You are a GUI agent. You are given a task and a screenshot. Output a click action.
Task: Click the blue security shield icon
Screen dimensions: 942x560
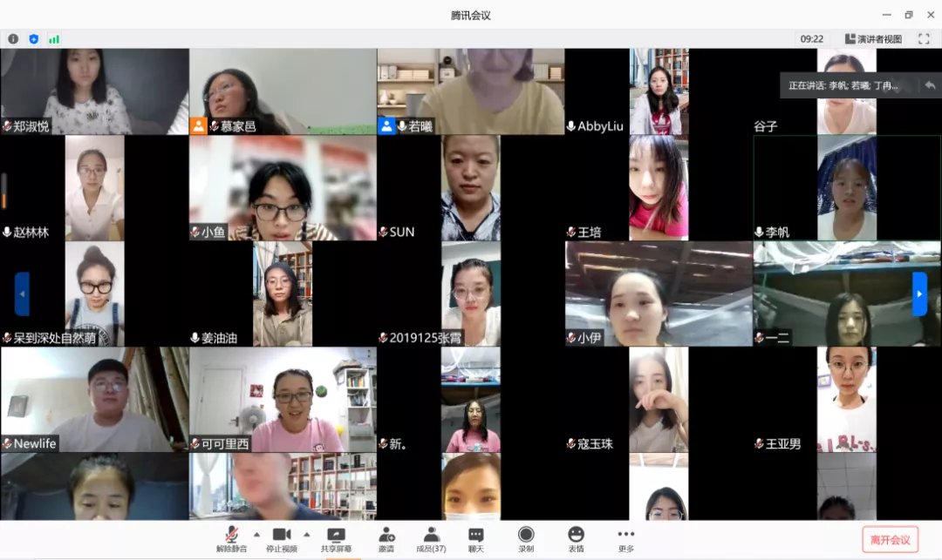[x=34, y=39]
